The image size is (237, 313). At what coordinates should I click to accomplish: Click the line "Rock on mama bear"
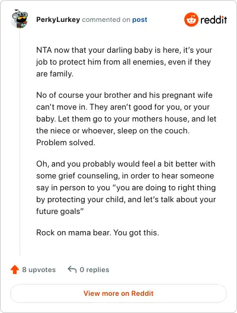pyautogui.click(x=98, y=232)
